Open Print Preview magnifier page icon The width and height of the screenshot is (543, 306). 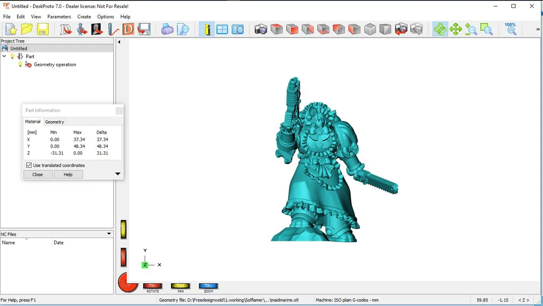click(183, 30)
